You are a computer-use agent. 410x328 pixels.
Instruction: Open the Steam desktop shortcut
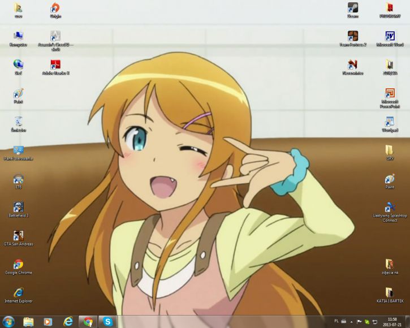click(352, 8)
